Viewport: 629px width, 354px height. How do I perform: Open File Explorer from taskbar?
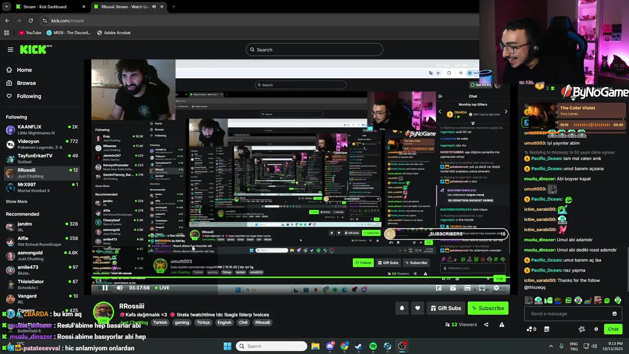tap(315, 346)
